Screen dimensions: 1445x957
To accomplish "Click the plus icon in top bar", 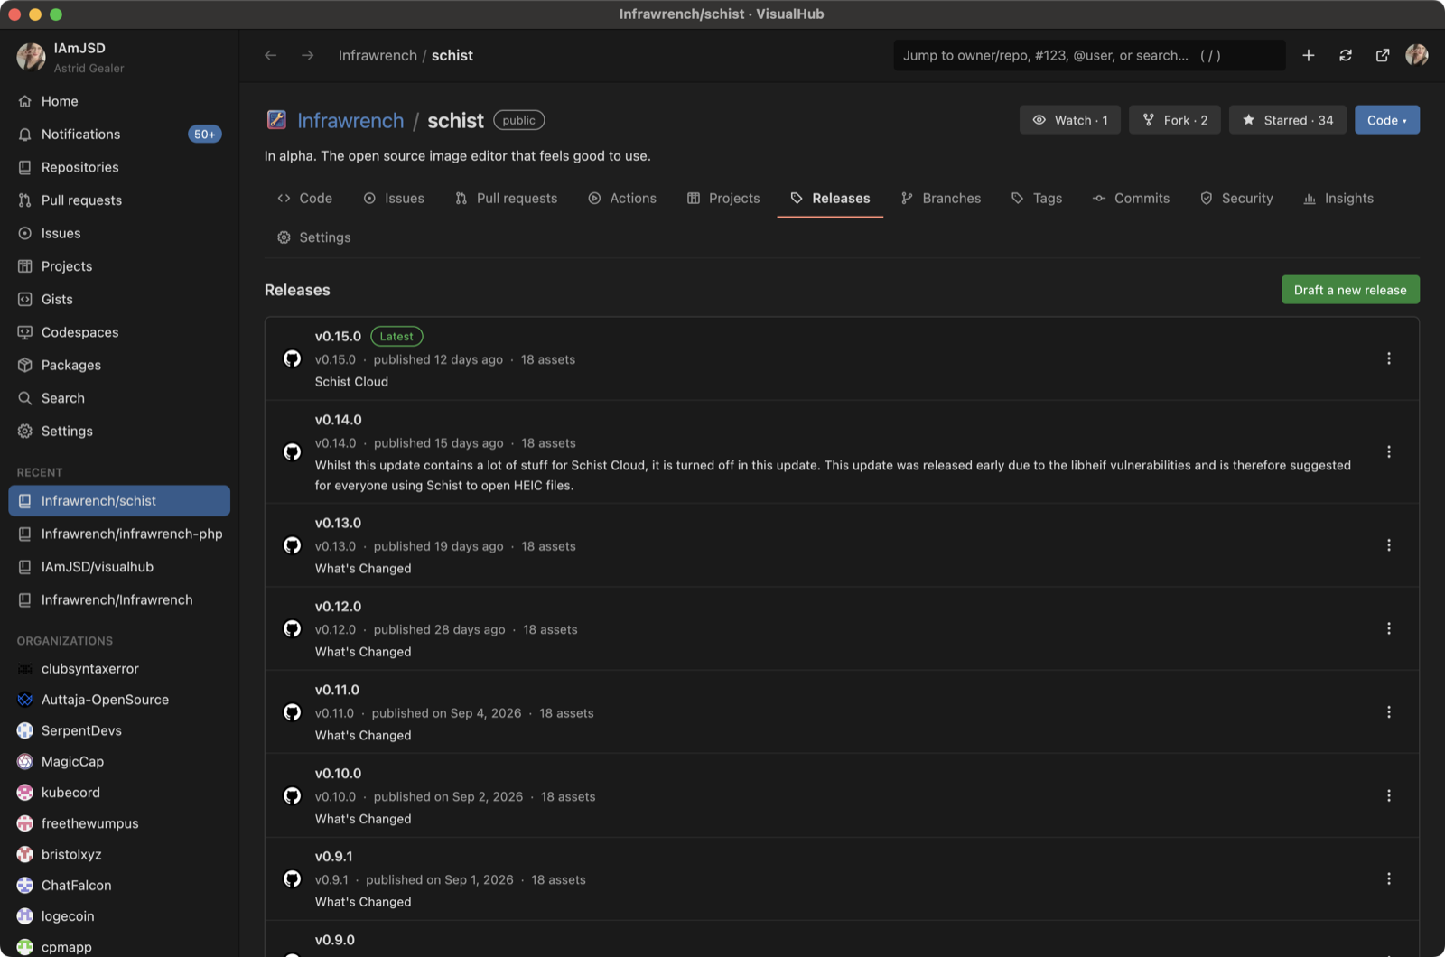I will (x=1309, y=55).
